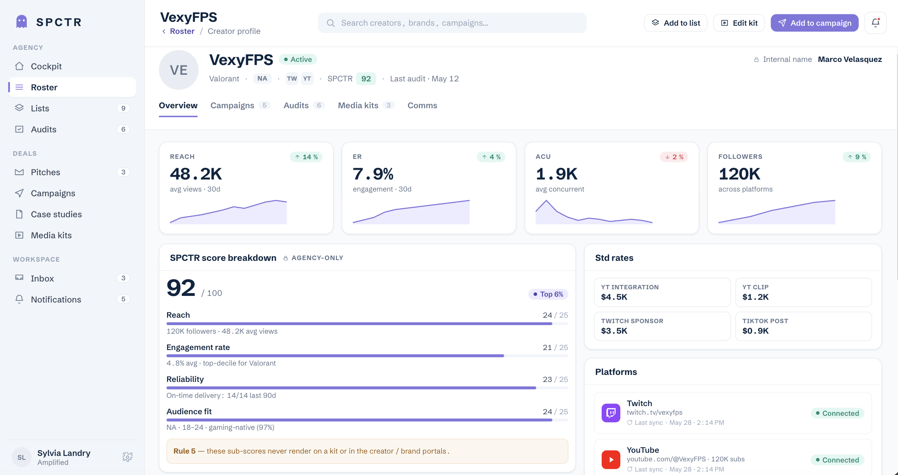Open settings gear next to Sylvia Landry

[x=128, y=457]
